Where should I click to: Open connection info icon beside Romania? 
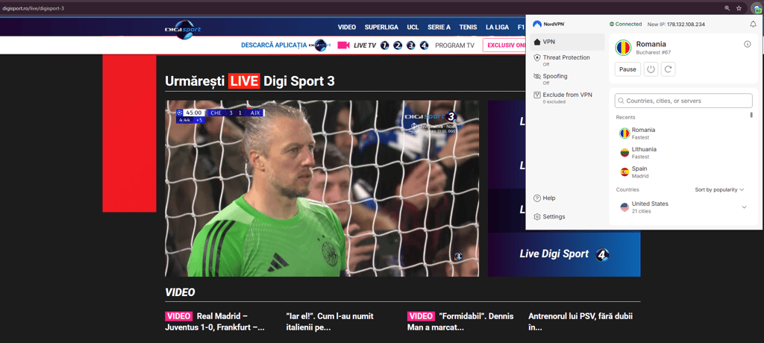748,44
